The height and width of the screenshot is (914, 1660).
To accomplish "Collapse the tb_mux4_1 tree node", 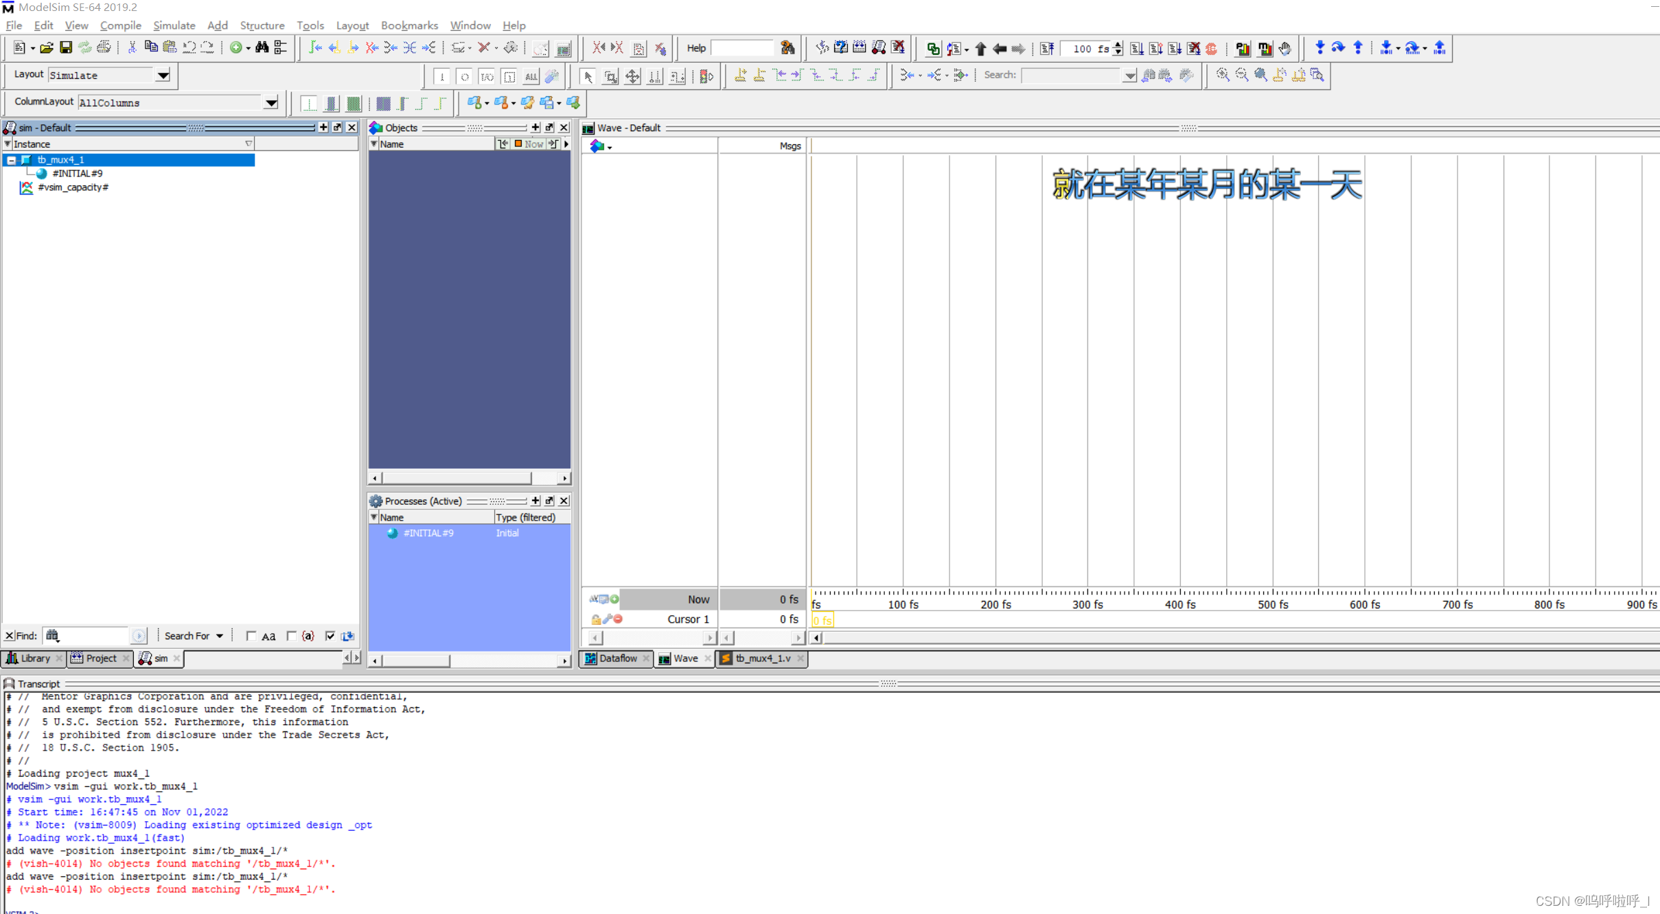I will 12,160.
